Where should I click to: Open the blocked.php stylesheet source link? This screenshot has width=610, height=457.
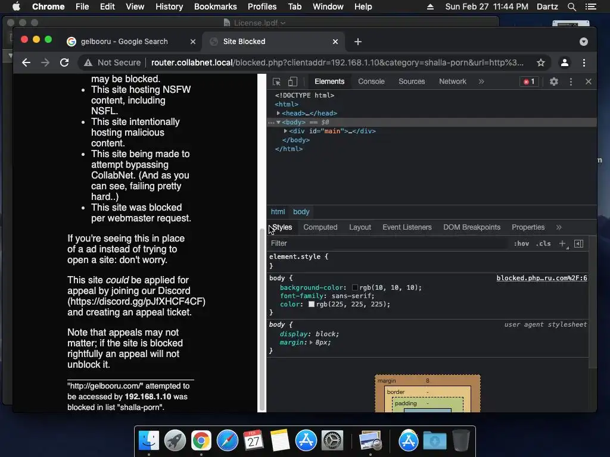click(x=541, y=278)
